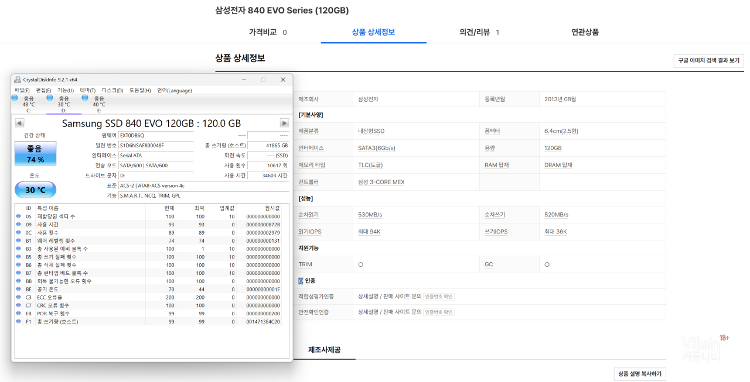
Task: Select the C: drive status icon
Action: point(15,98)
